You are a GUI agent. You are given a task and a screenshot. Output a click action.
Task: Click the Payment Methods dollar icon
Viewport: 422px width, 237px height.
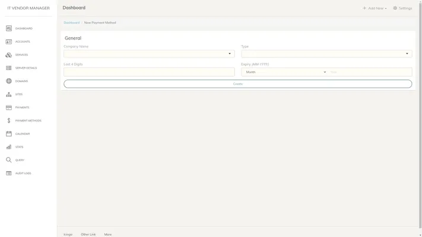(9, 120)
